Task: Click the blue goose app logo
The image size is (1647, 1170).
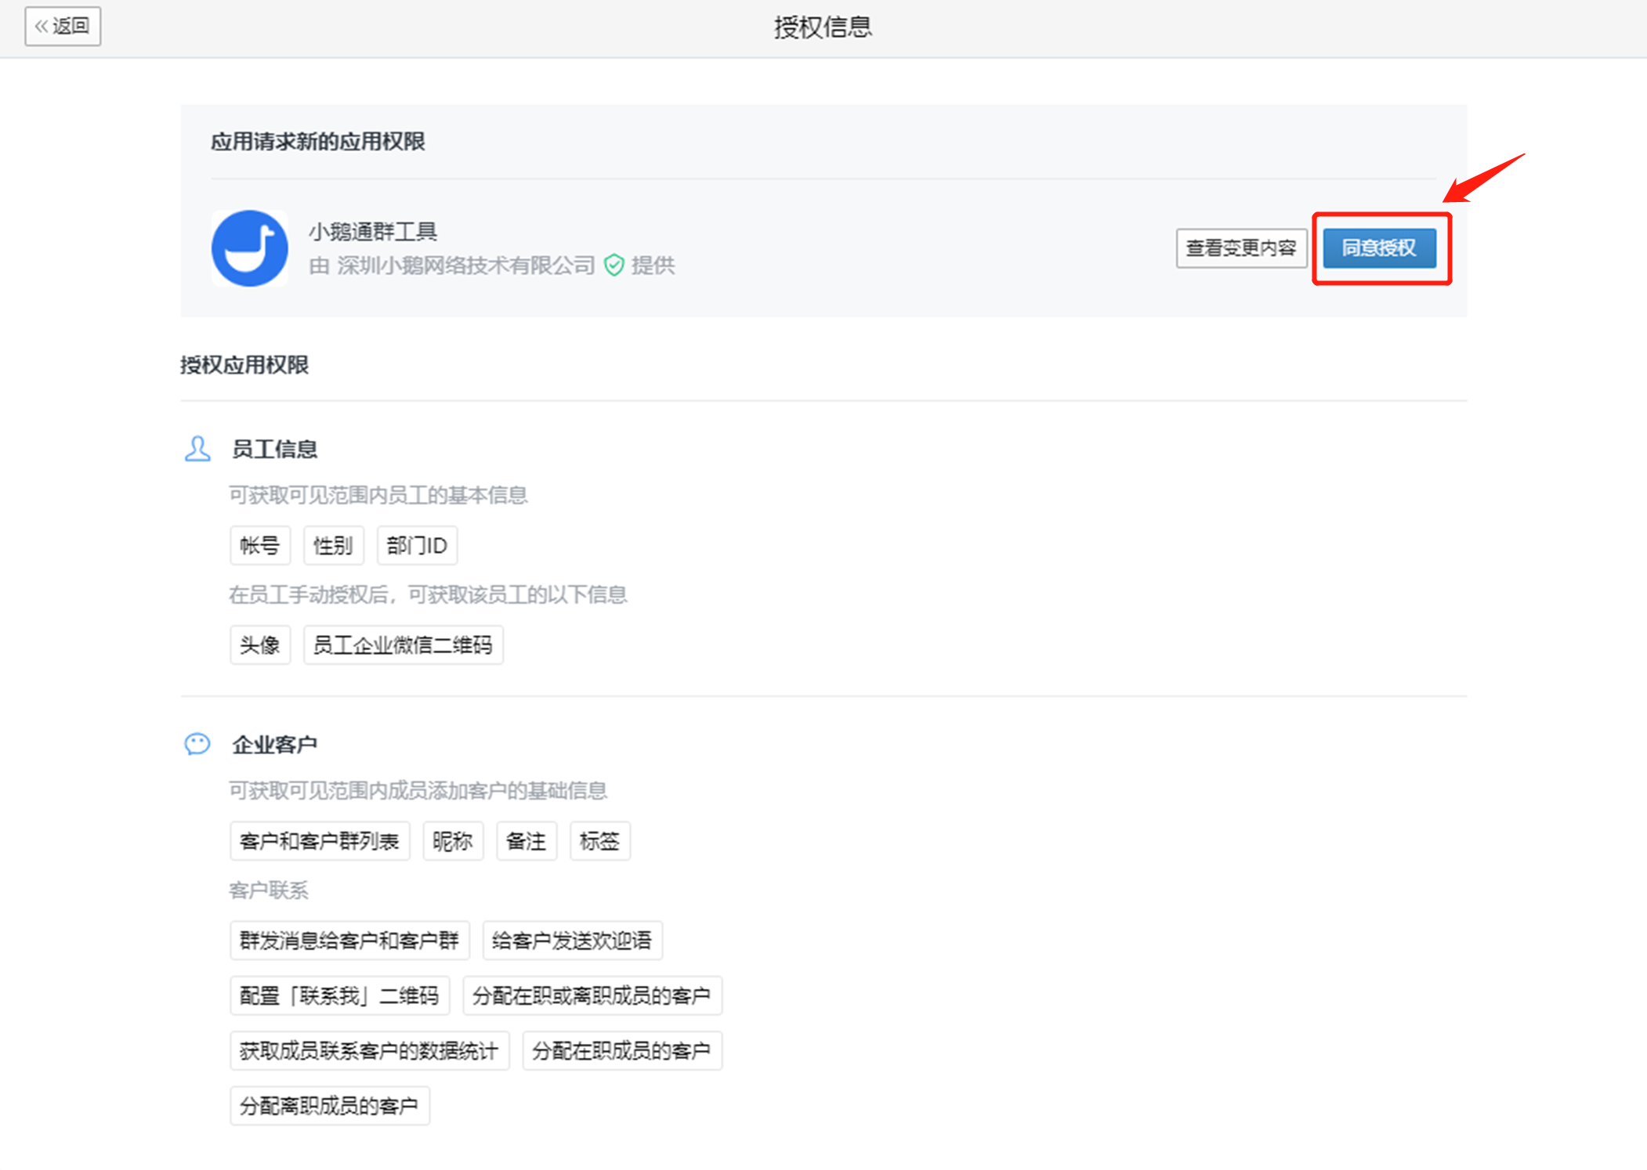Action: tap(249, 248)
